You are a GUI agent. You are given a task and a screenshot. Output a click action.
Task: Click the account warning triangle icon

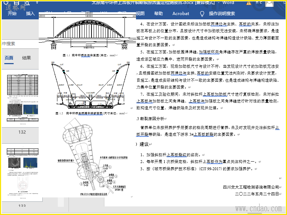(249, 3)
